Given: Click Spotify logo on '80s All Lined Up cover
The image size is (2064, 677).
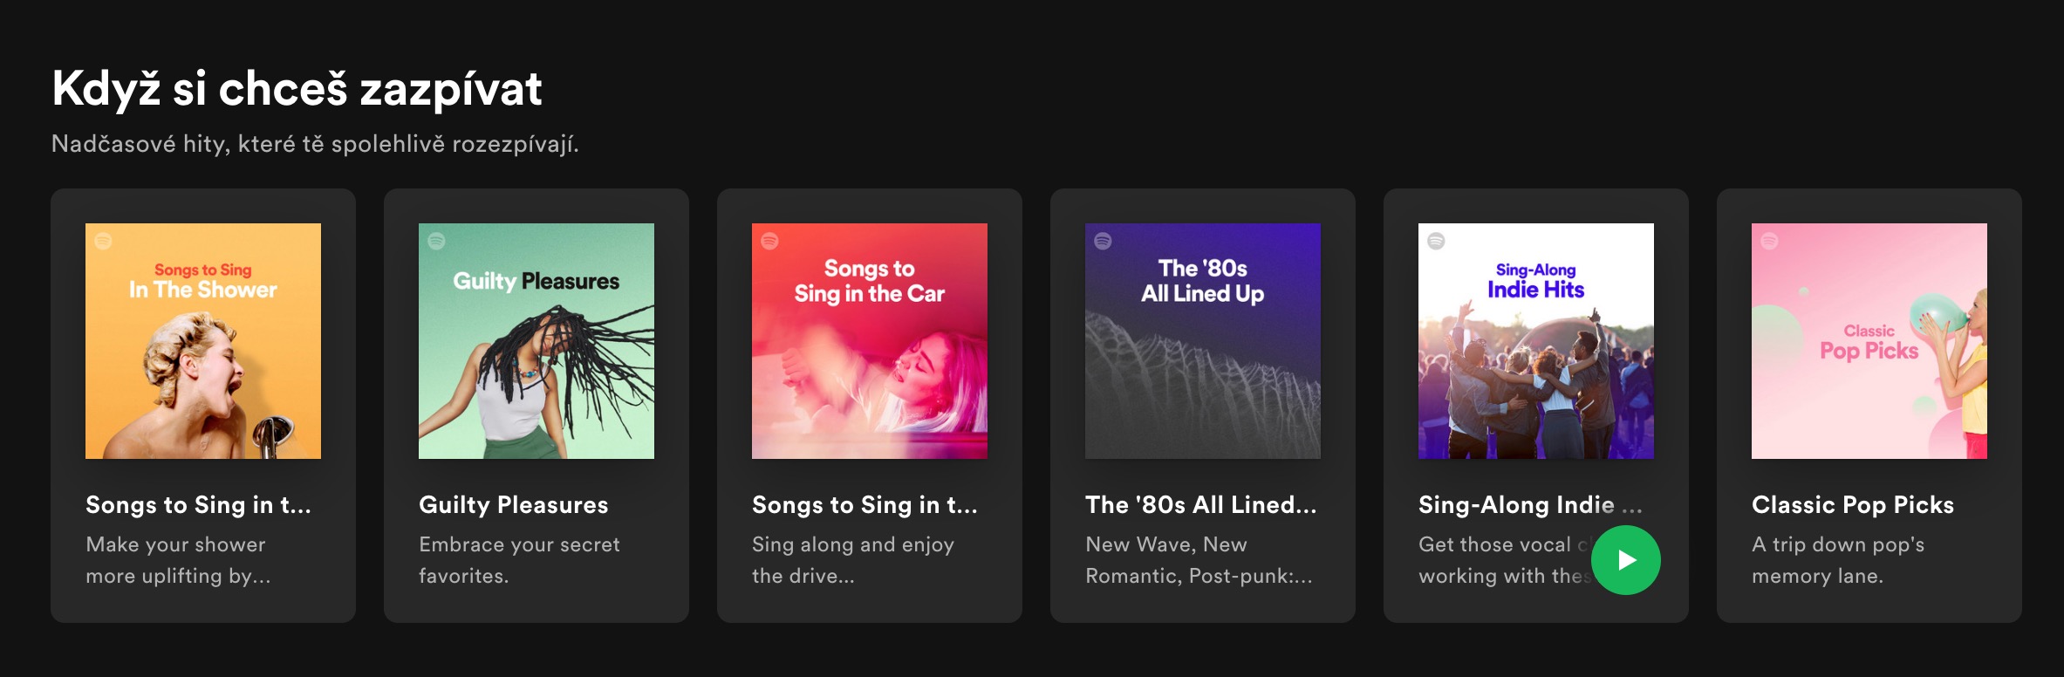Looking at the screenshot, I should (1104, 241).
